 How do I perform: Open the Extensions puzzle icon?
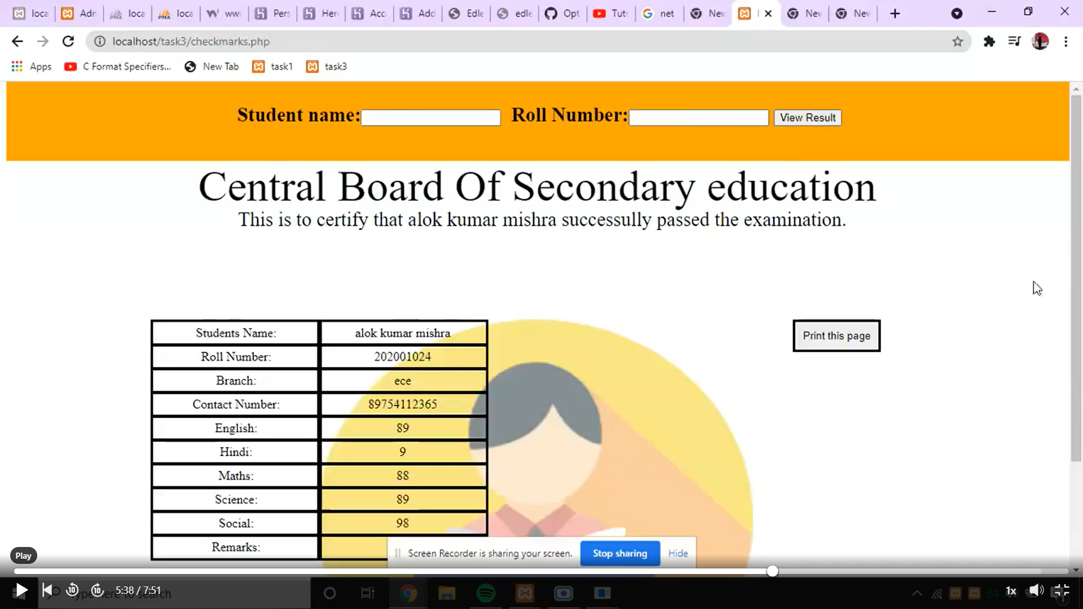(989, 41)
